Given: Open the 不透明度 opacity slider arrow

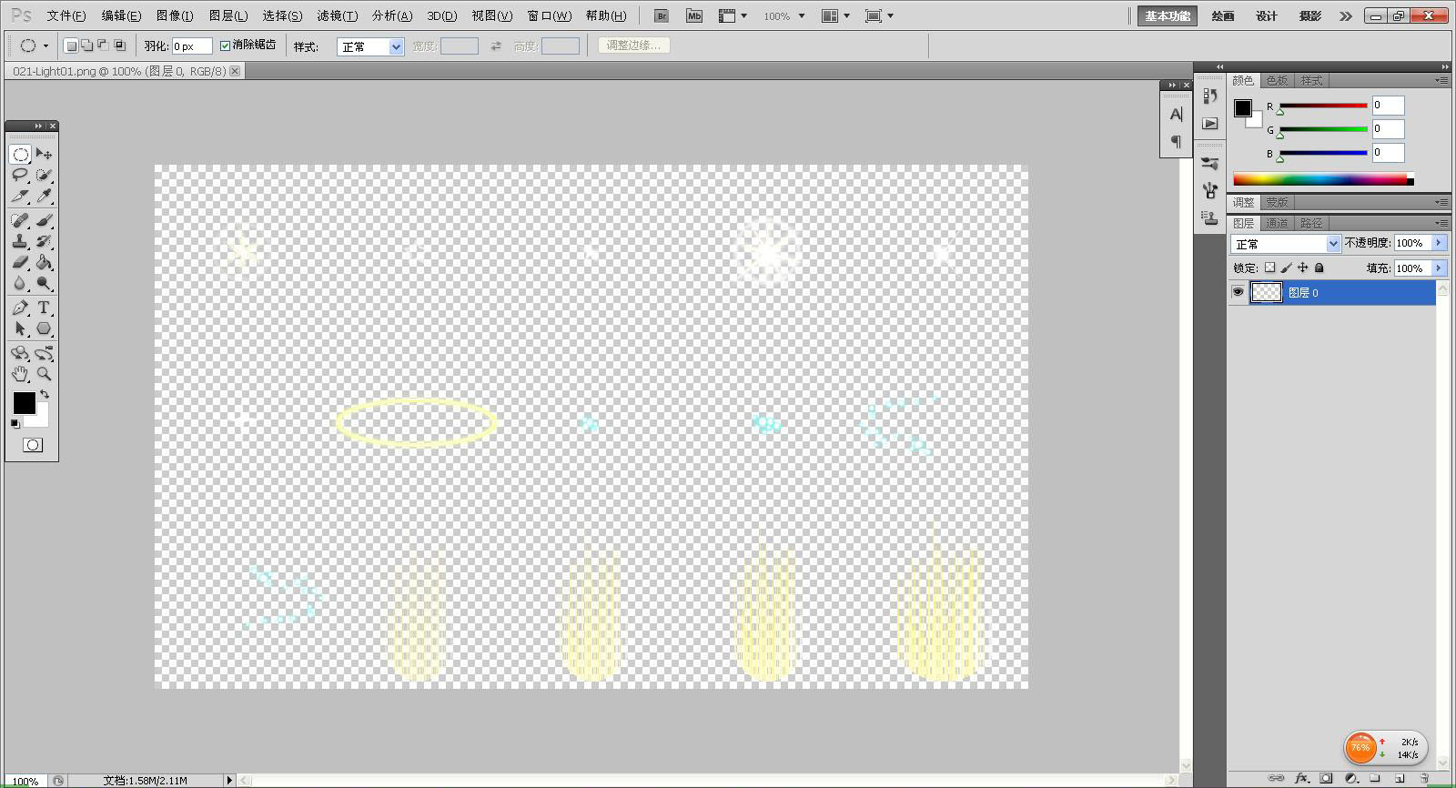Looking at the screenshot, I should click(x=1439, y=243).
